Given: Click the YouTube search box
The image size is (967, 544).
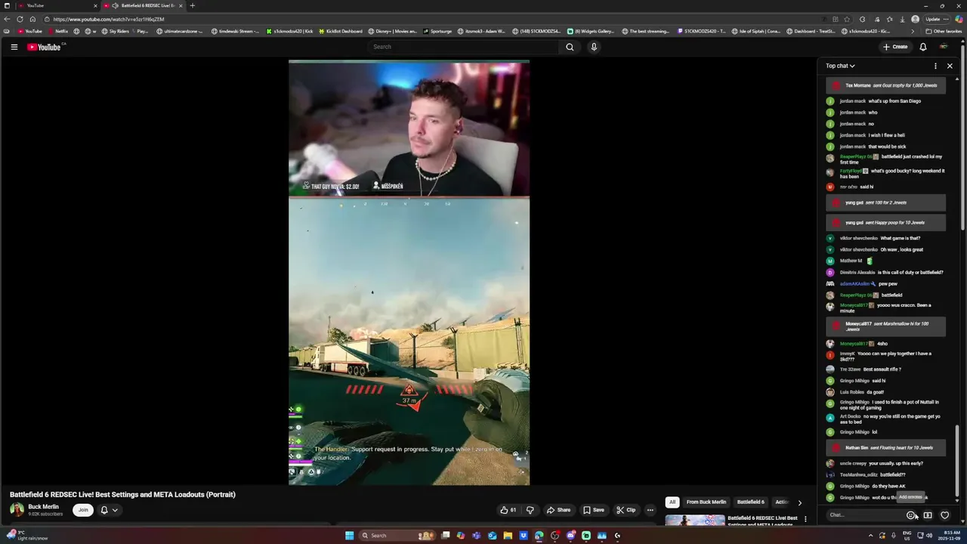Looking at the screenshot, I should click(463, 47).
